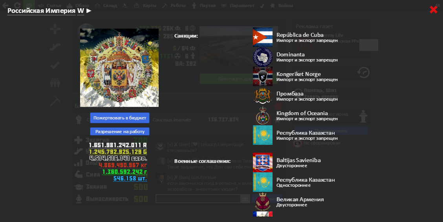Click the state money balance ending in R
This screenshot has width=443, height=222.
(117, 145)
